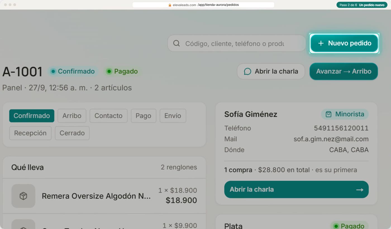Click the 1 × $18.900 quantity line
This screenshot has width=391, height=229.
tap(178, 191)
